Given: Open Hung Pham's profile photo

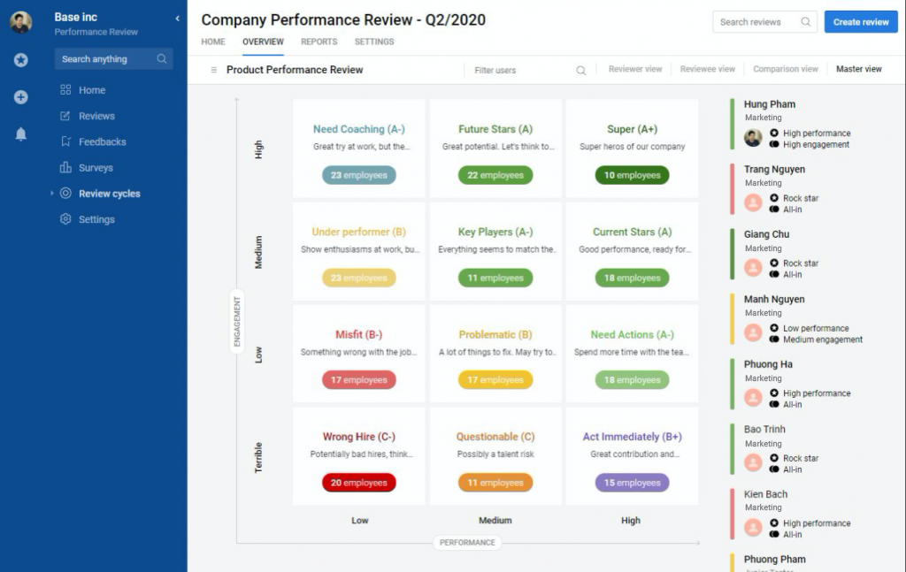Looking at the screenshot, I should [752, 138].
